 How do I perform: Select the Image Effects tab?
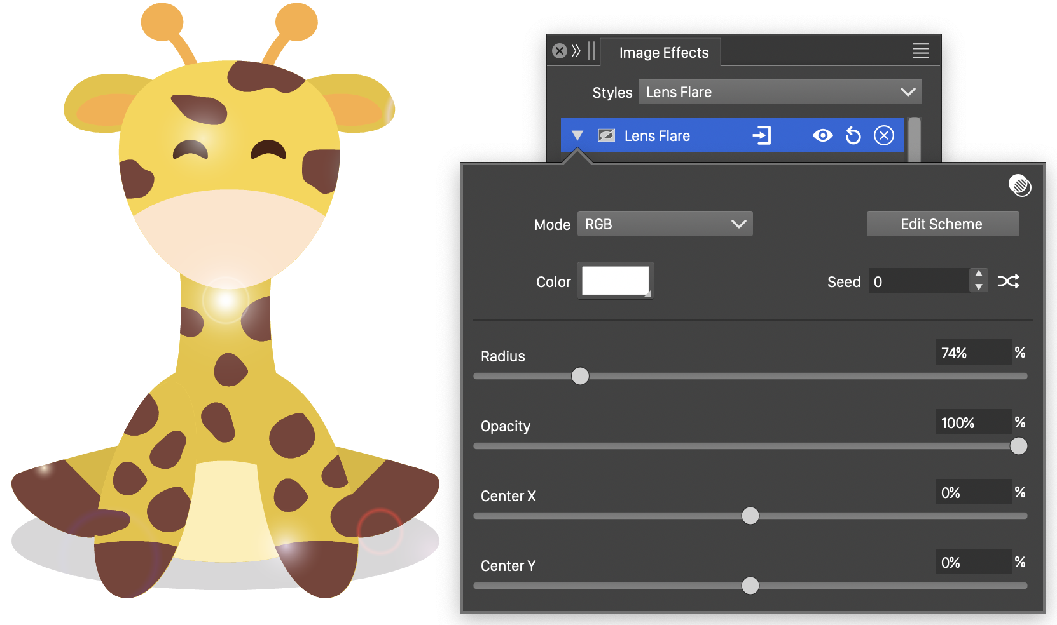click(663, 53)
